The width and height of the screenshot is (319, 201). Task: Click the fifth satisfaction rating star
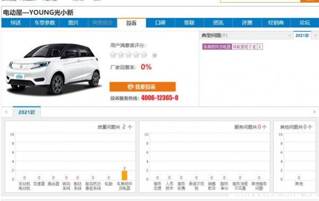click(x=144, y=55)
